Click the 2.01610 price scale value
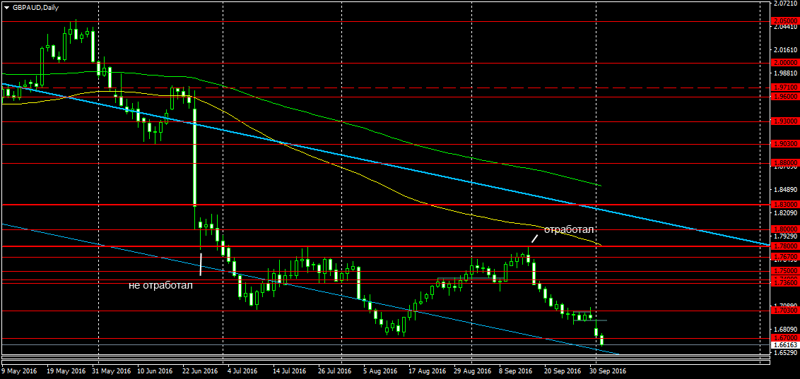The height and width of the screenshot is (379, 800). tap(785, 50)
